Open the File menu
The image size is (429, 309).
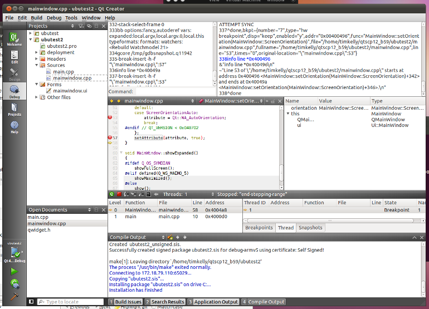[9, 18]
